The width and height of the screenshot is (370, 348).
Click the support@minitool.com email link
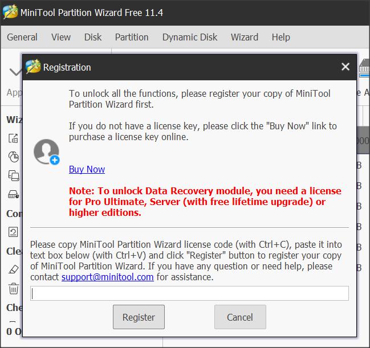[x=108, y=277]
